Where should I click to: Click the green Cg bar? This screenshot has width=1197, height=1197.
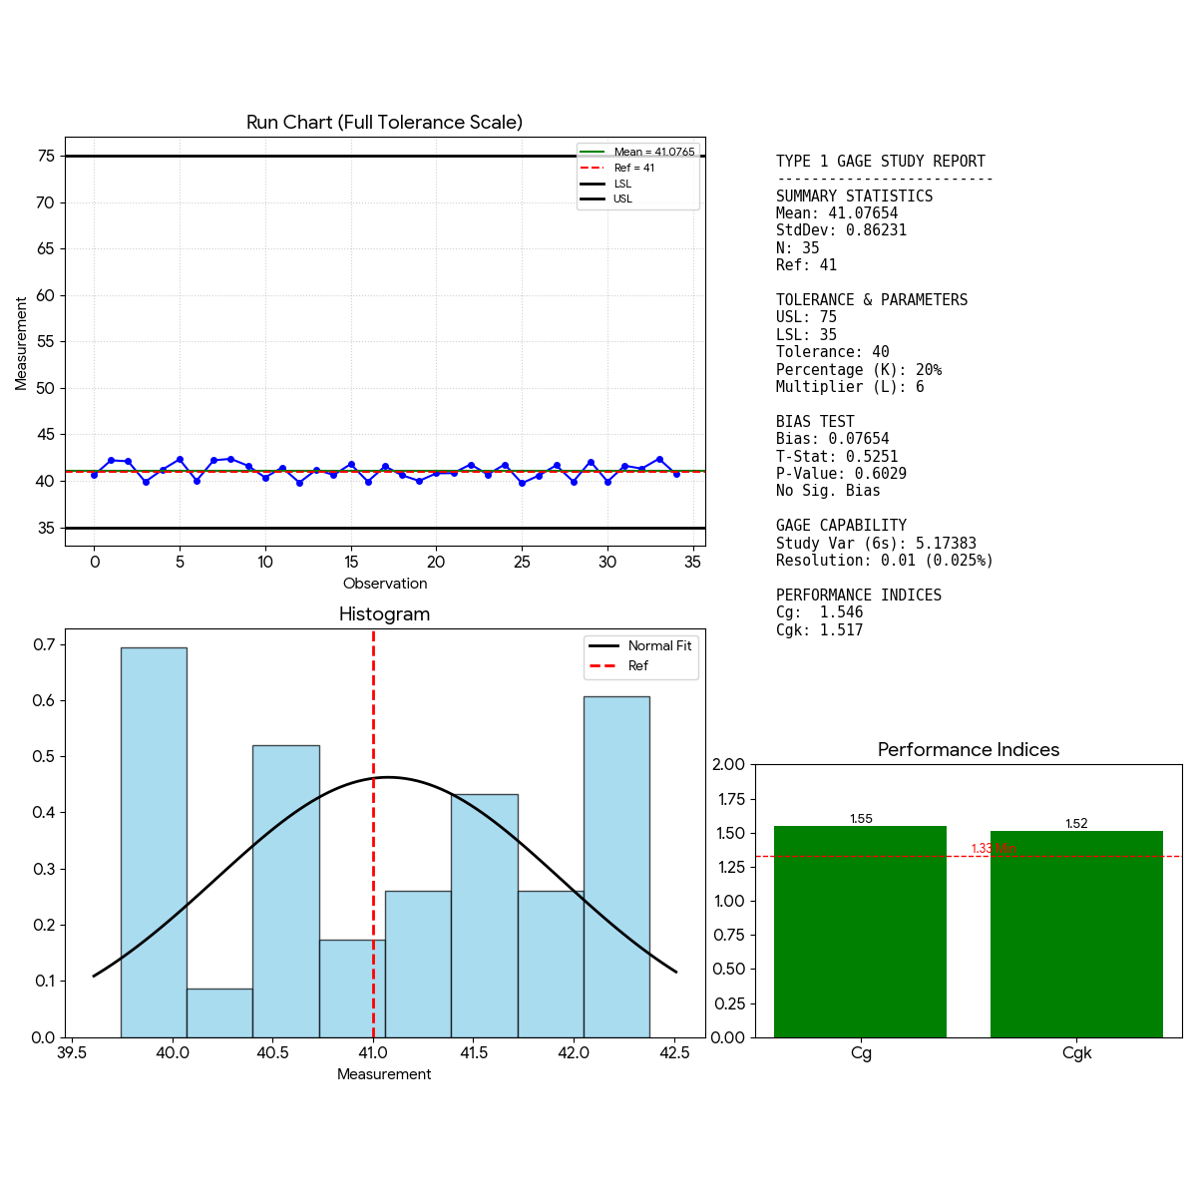[860, 932]
